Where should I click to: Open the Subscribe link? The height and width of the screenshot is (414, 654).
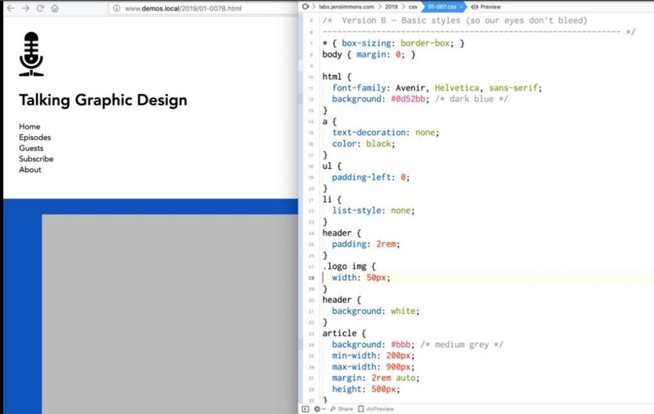tap(36, 159)
